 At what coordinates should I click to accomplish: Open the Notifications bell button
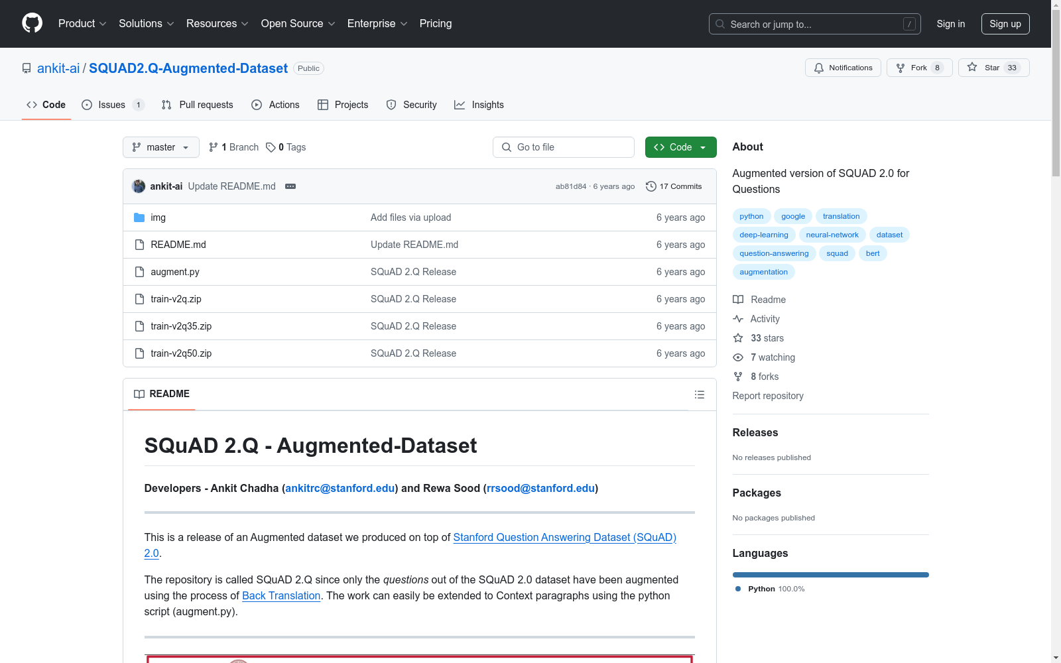coord(843,68)
